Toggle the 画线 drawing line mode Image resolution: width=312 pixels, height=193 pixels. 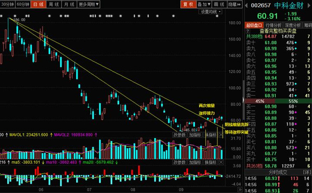click(x=219, y=4)
